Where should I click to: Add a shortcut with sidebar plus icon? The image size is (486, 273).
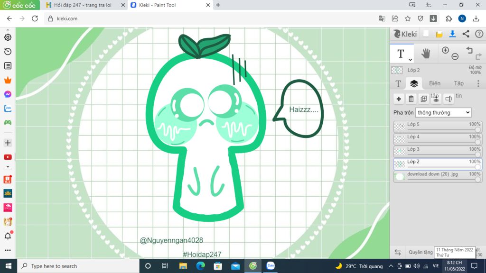click(x=8, y=143)
